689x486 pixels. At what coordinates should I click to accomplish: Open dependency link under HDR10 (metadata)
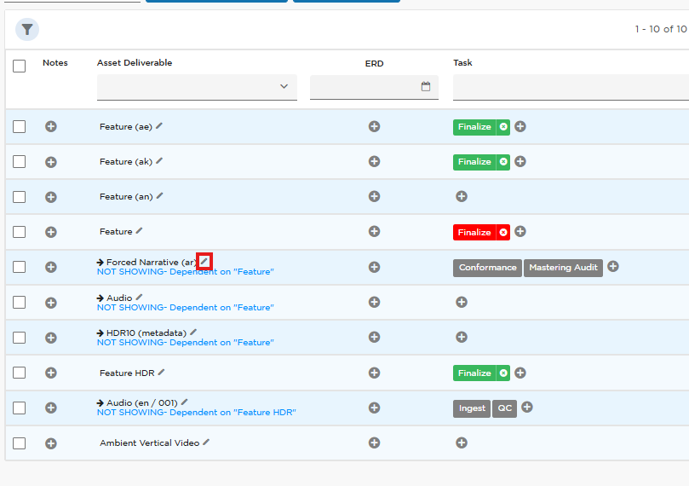(x=185, y=342)
